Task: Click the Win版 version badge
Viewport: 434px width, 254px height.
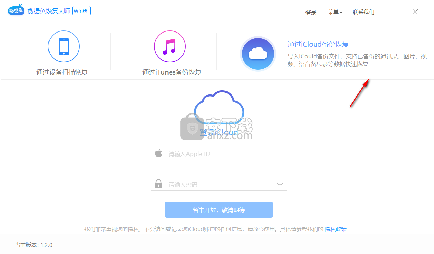Action: (81, 10)
